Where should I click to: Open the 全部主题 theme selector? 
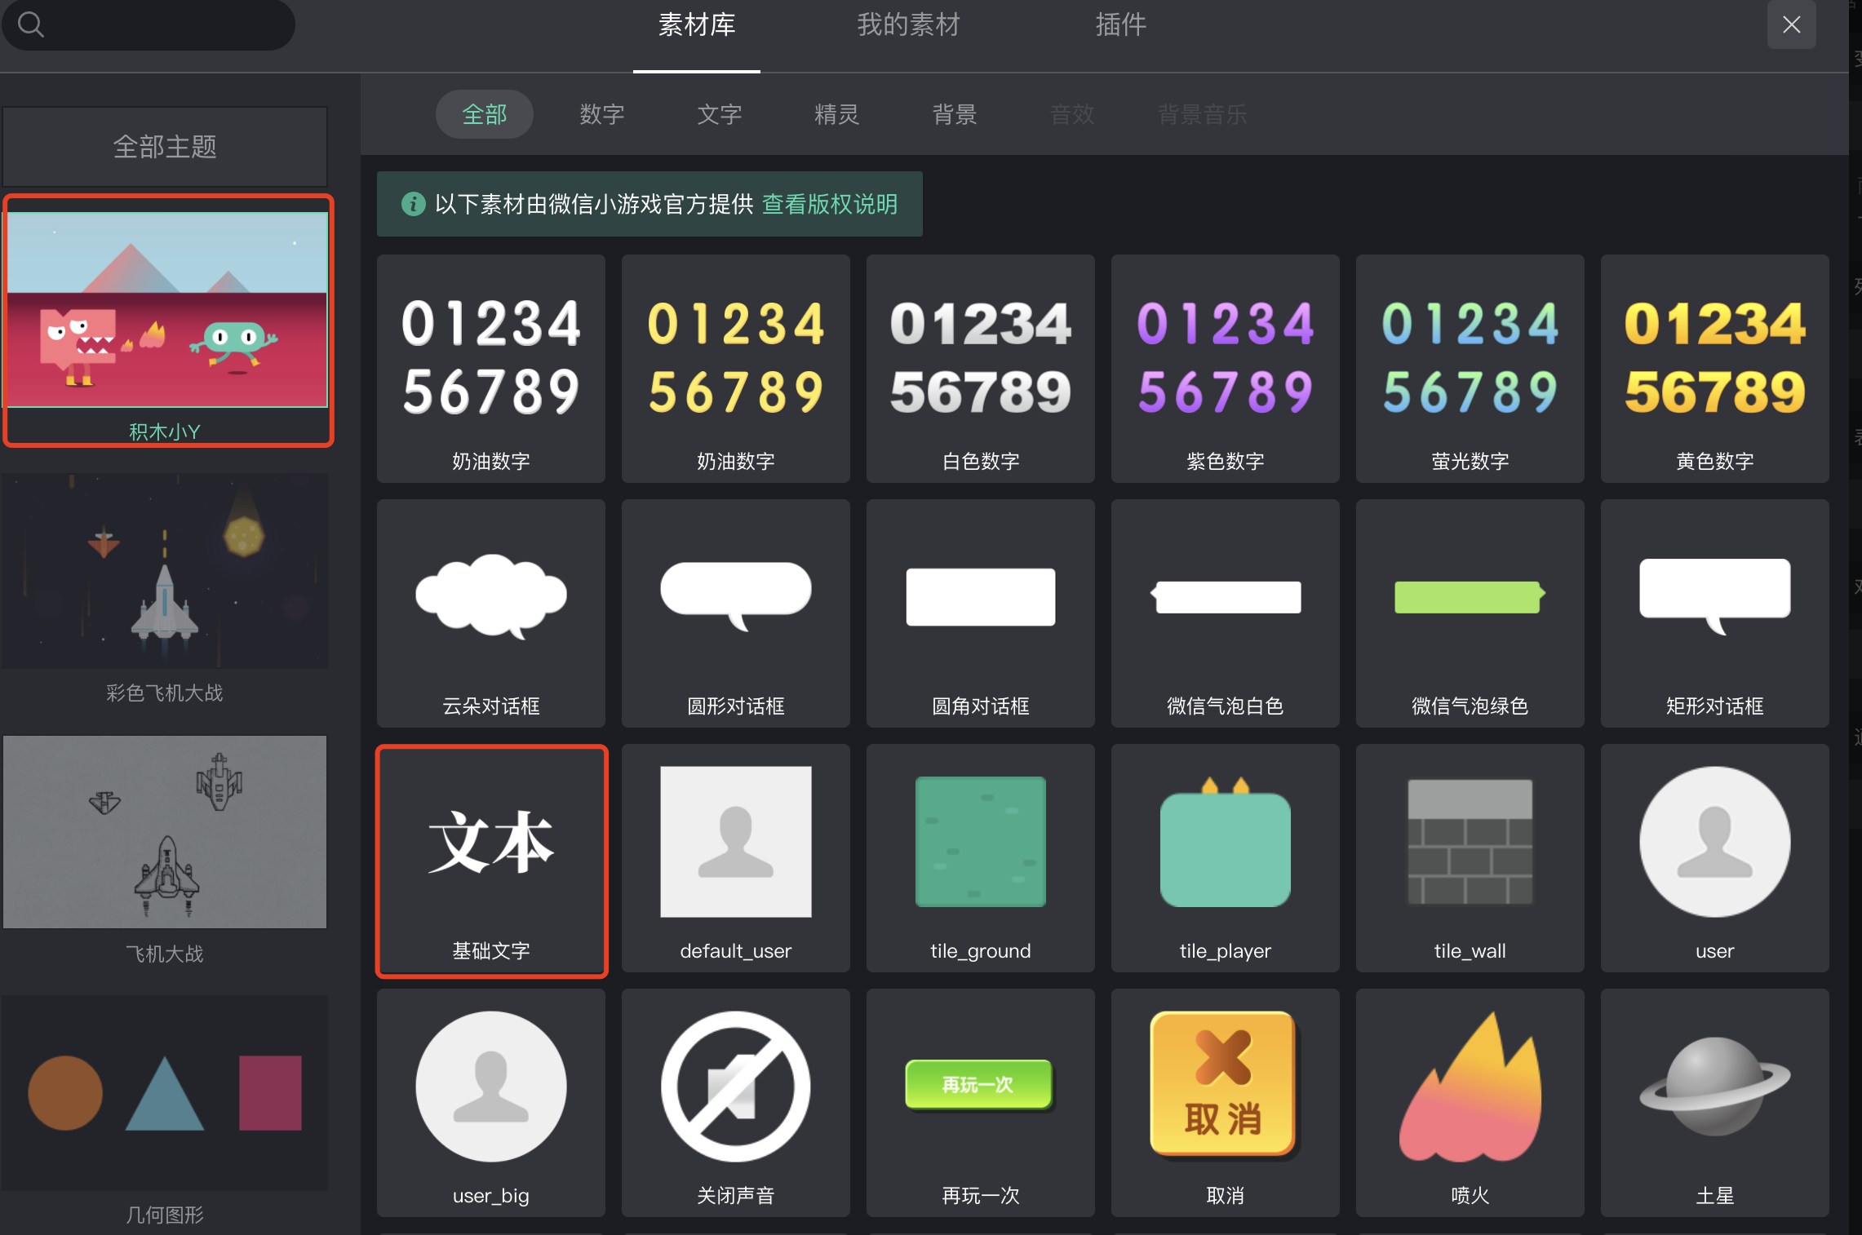click(x=165, y=147)
